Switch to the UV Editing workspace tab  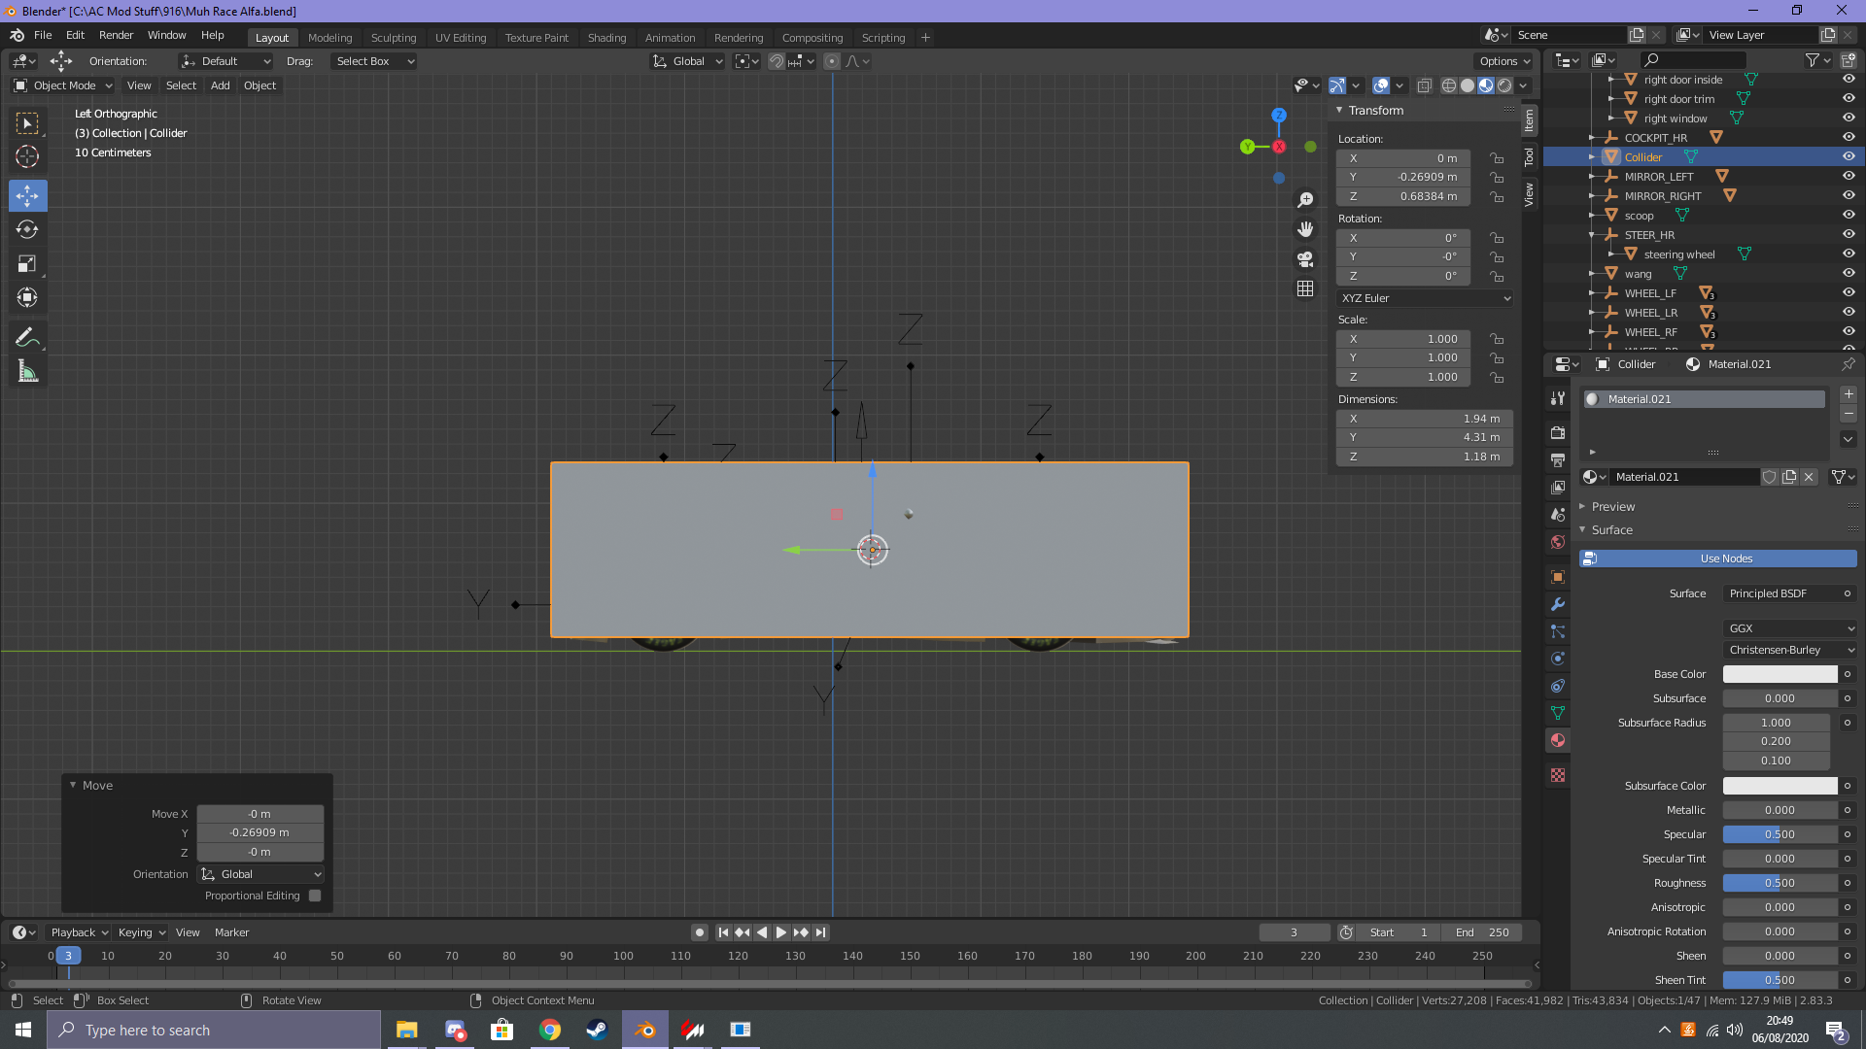point(461,38)
